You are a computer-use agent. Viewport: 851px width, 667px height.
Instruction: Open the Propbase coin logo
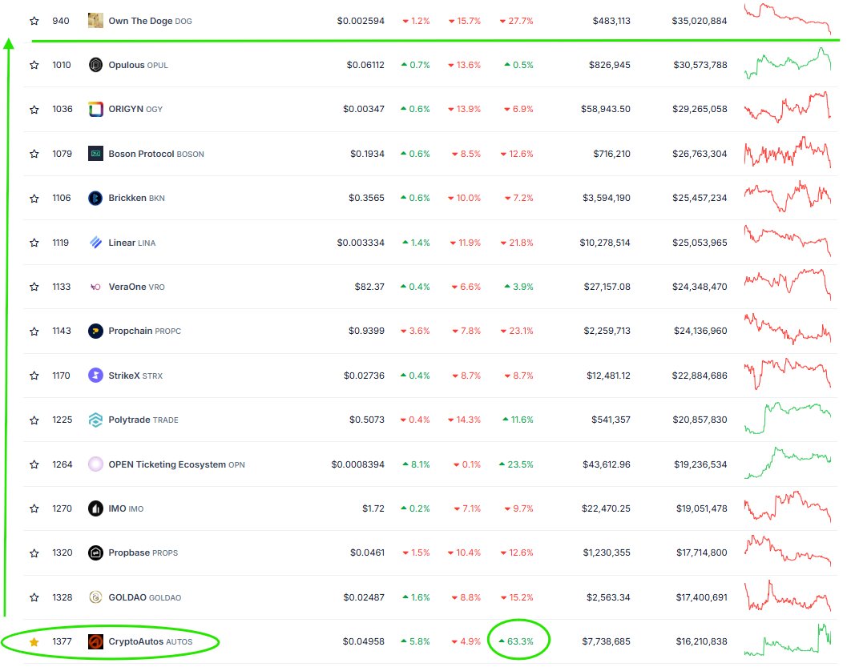[x=95, y=552]
